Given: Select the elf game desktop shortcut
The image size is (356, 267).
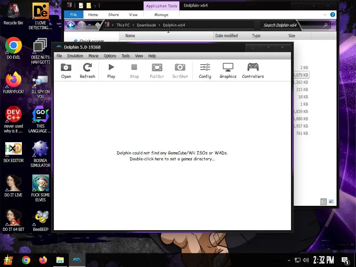Looking at the screenshot, I should click(x=40, y=188).
